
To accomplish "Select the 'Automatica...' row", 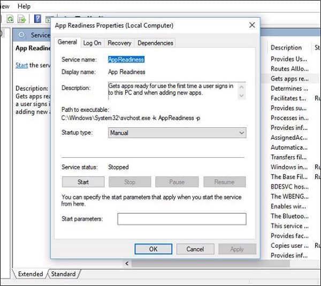I will (289, 148).
